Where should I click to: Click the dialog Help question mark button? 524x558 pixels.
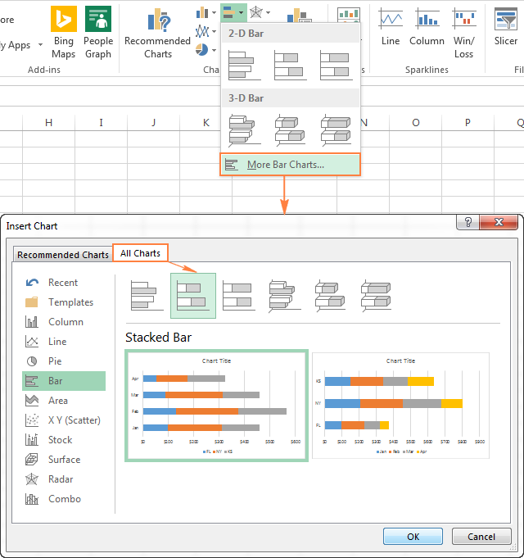coord(468,223)
